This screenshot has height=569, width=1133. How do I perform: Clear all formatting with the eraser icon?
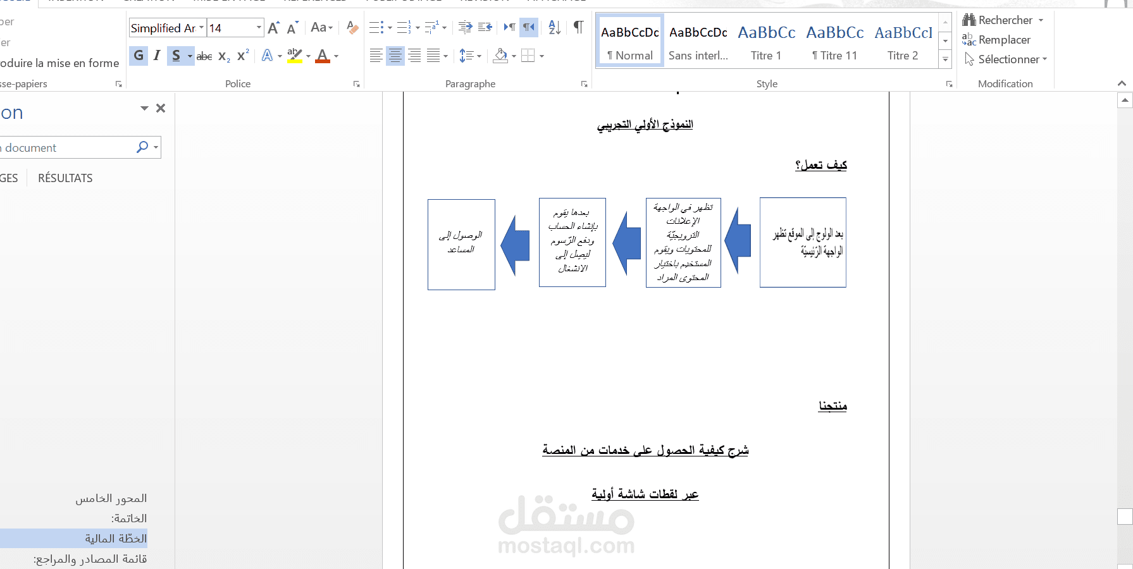[352, 28]
